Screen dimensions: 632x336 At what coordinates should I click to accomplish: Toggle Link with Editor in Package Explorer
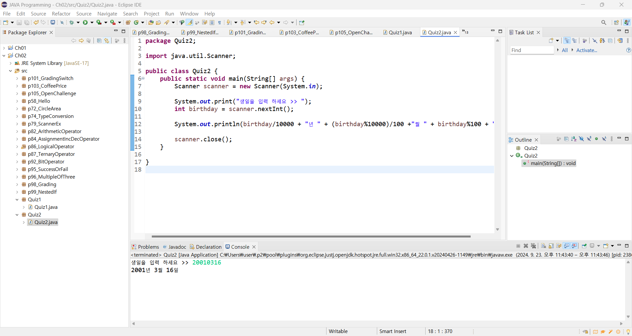pyautogui.click(x=107, y=41)
